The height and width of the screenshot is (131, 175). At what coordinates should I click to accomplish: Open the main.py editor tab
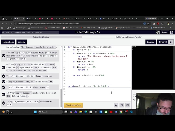pyautogui.click(x=22, y=42)
